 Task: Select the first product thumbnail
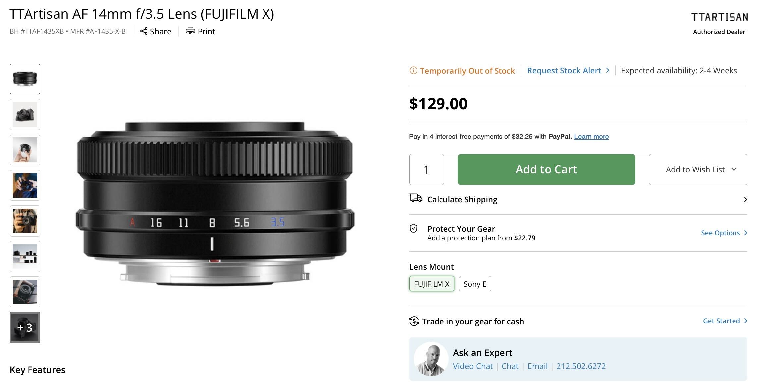tap(25, 79)
